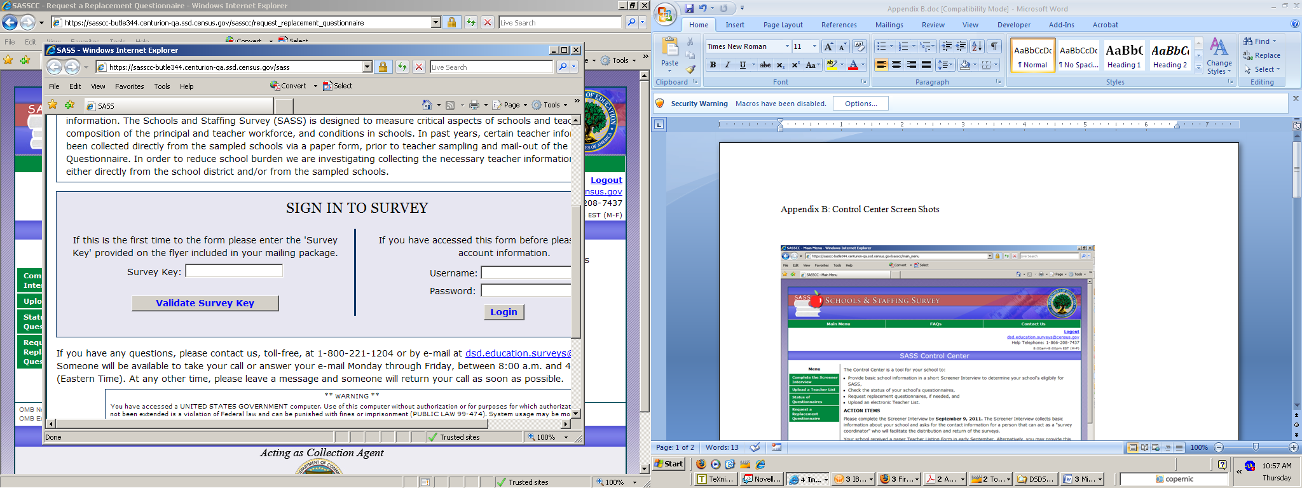Launch Firefox from Quick Launch
1302x488 pixels.
click(x=702, y=464)
